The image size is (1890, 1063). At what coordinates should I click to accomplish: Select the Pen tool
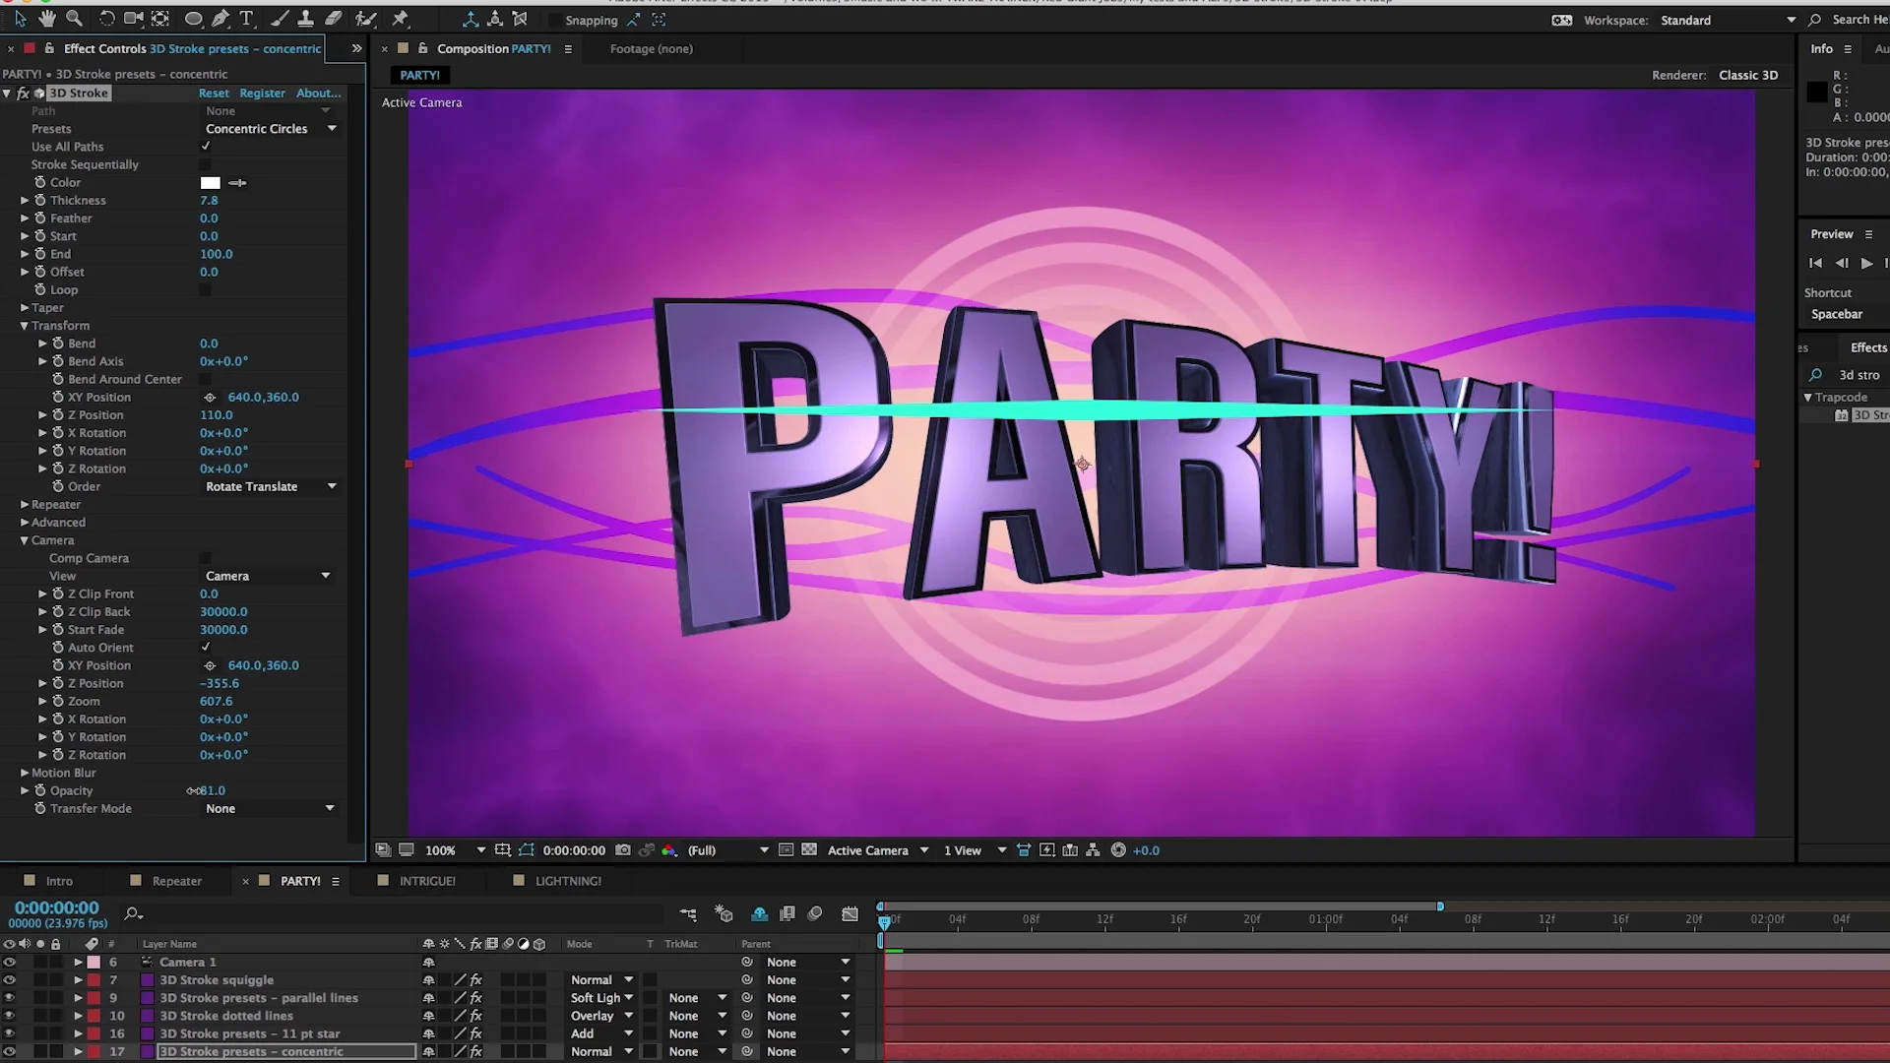220,19
